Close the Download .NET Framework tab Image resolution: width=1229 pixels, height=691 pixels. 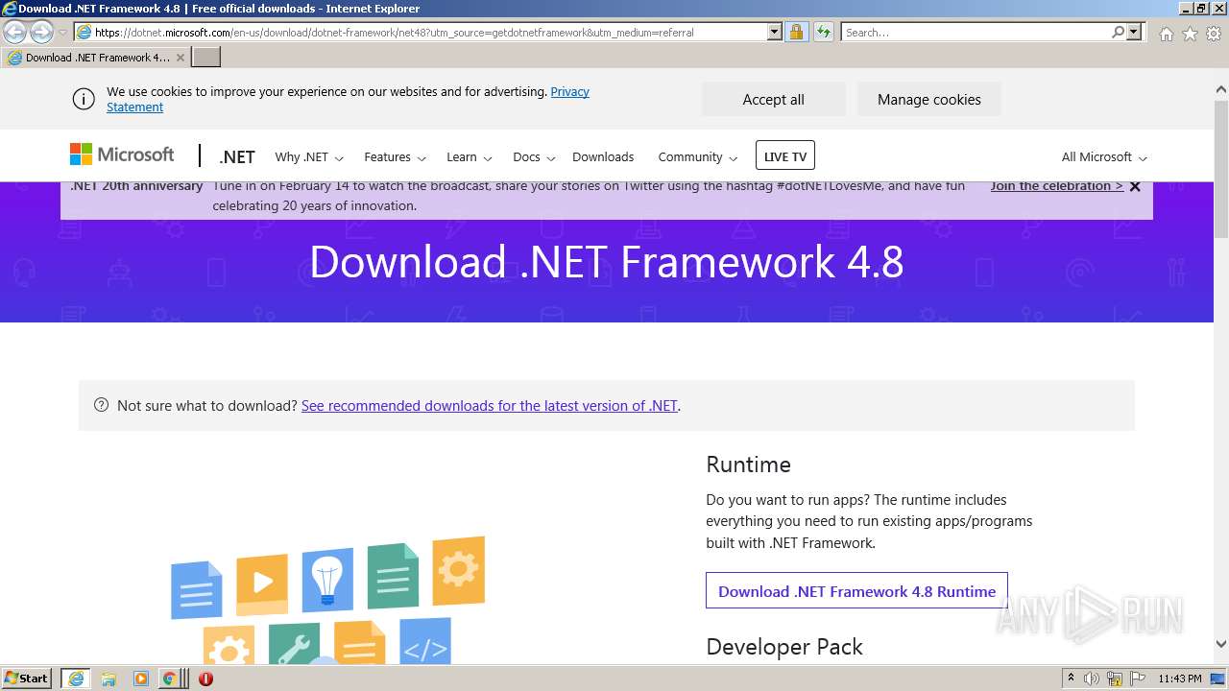coord(180,58)
